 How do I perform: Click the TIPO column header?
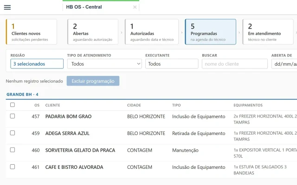click(176, 105)
